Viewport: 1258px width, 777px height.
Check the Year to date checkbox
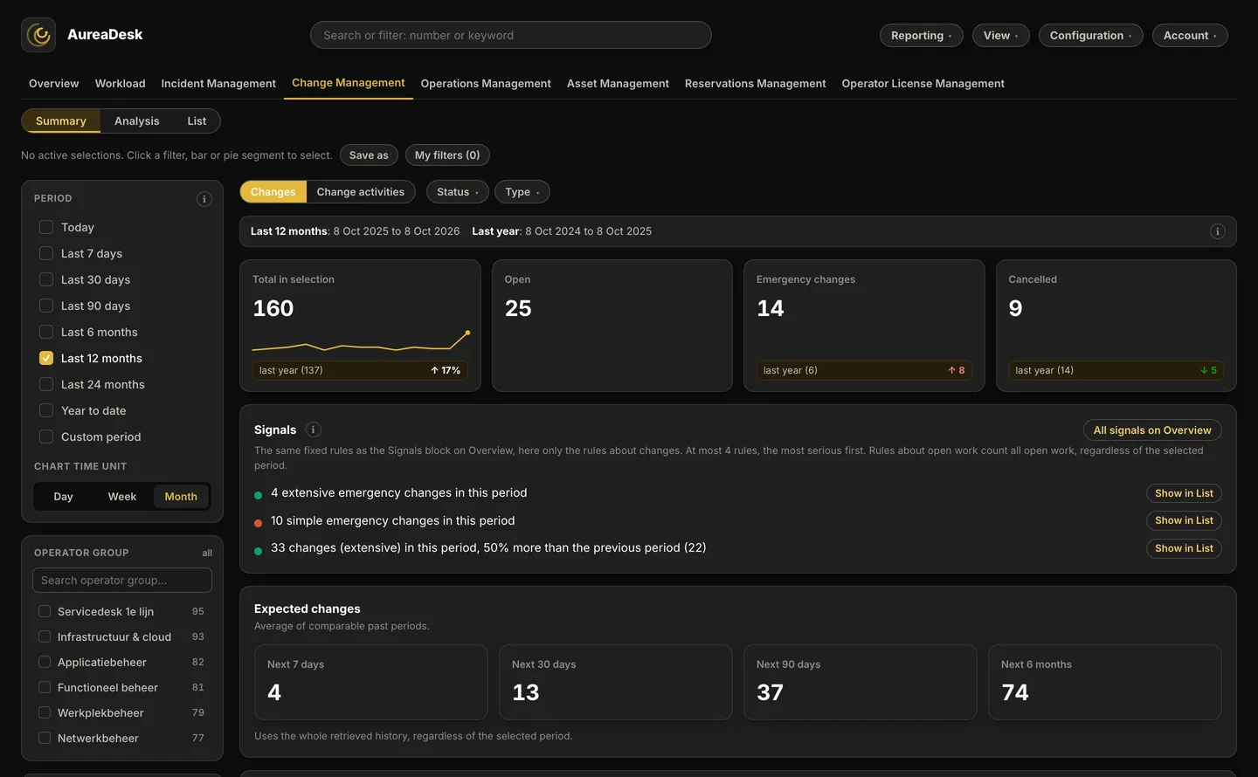tap(46, 410)
